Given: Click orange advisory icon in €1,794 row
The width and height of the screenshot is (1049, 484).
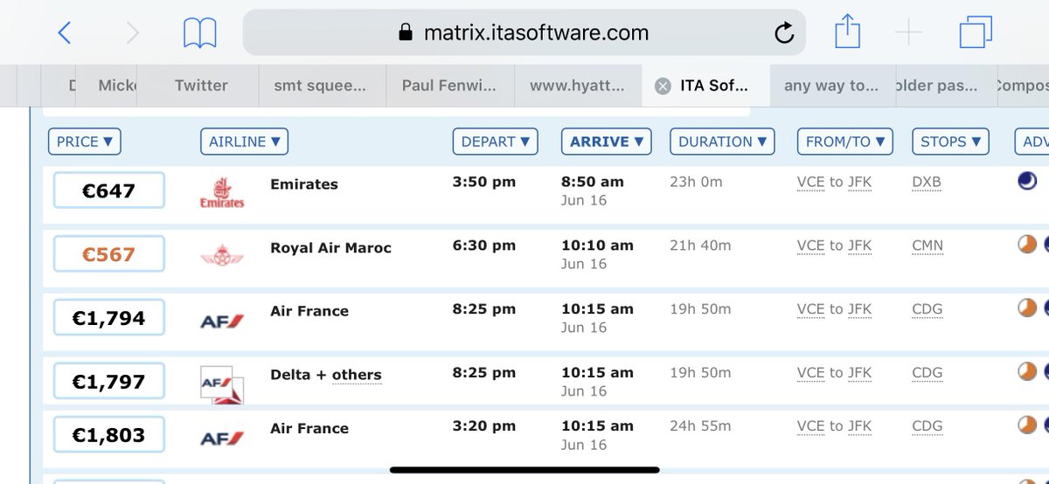Looking at the screenshot, I should [1027, 308].
